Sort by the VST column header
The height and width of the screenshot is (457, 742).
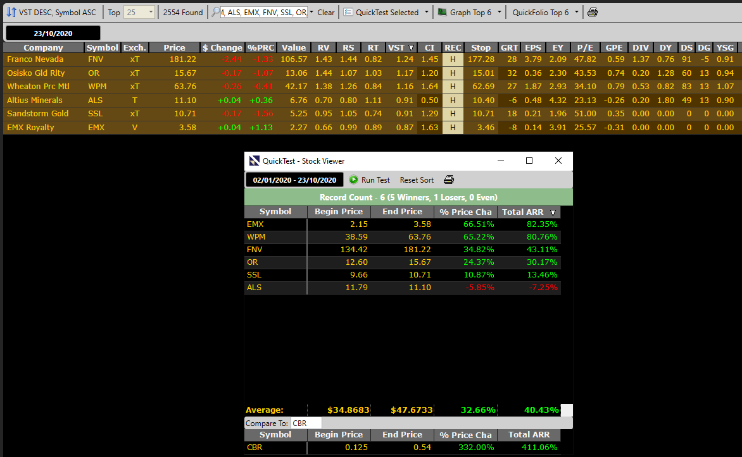[400, 48]
